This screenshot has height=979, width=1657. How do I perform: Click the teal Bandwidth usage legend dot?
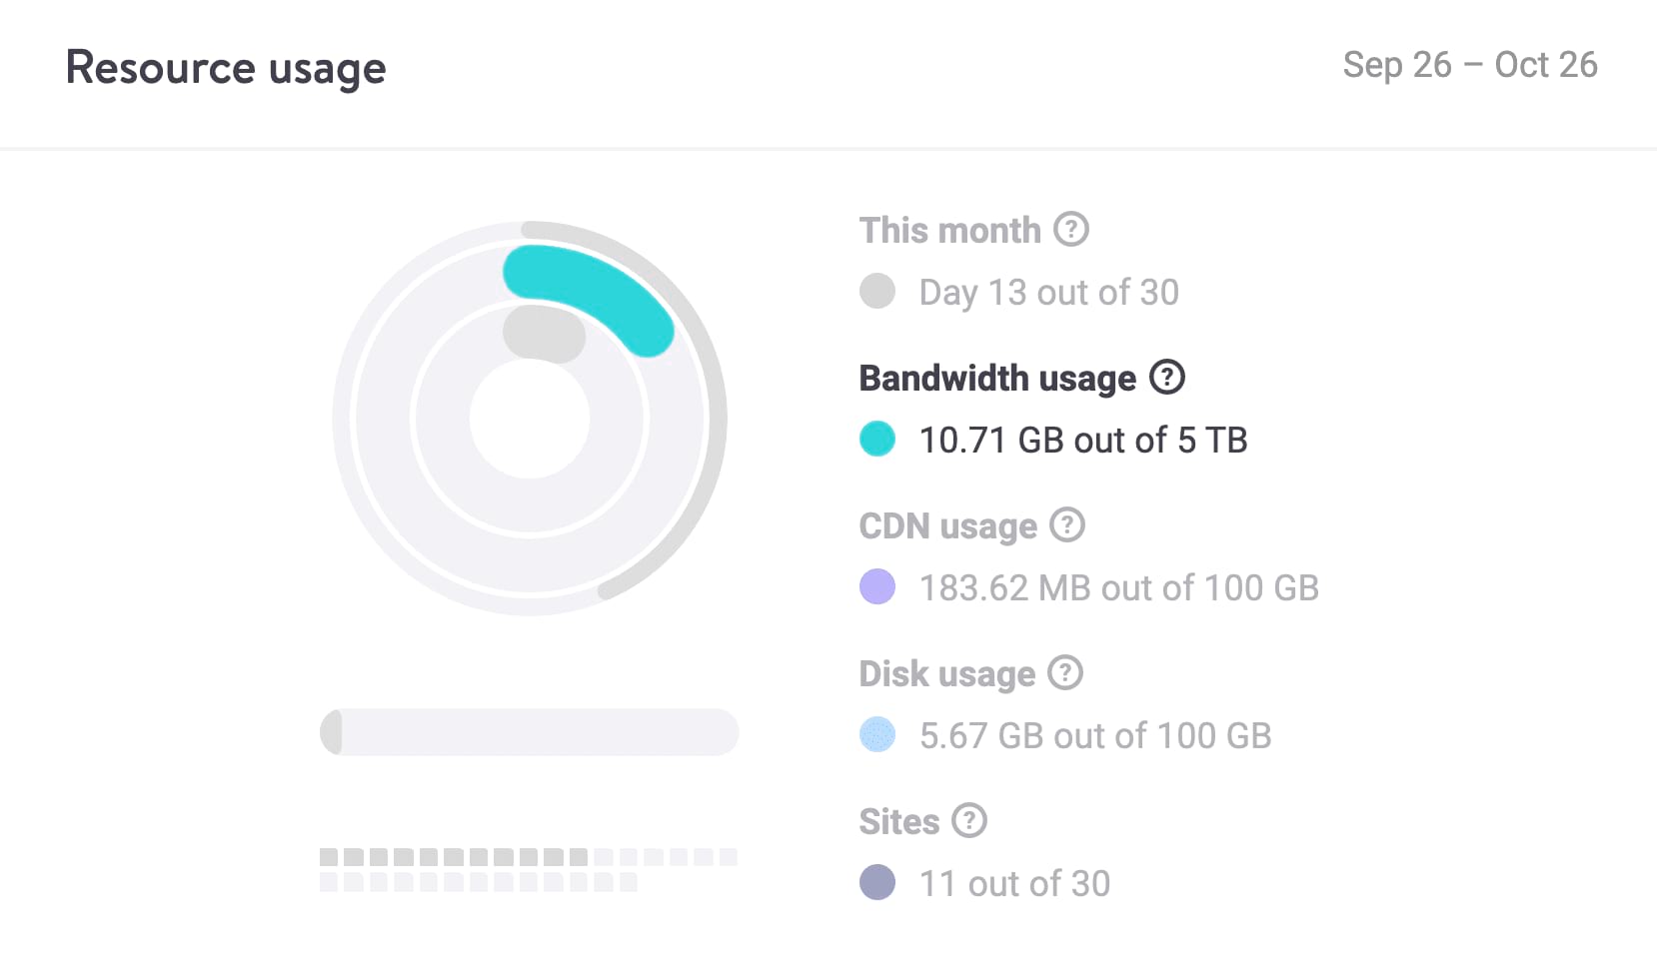pos(877,440)
